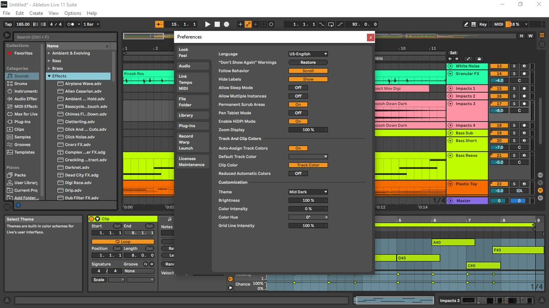This screenshot has width=549, height=308.
Task: Toggle Loop switch in transport bar
Action: click(331, 24)
